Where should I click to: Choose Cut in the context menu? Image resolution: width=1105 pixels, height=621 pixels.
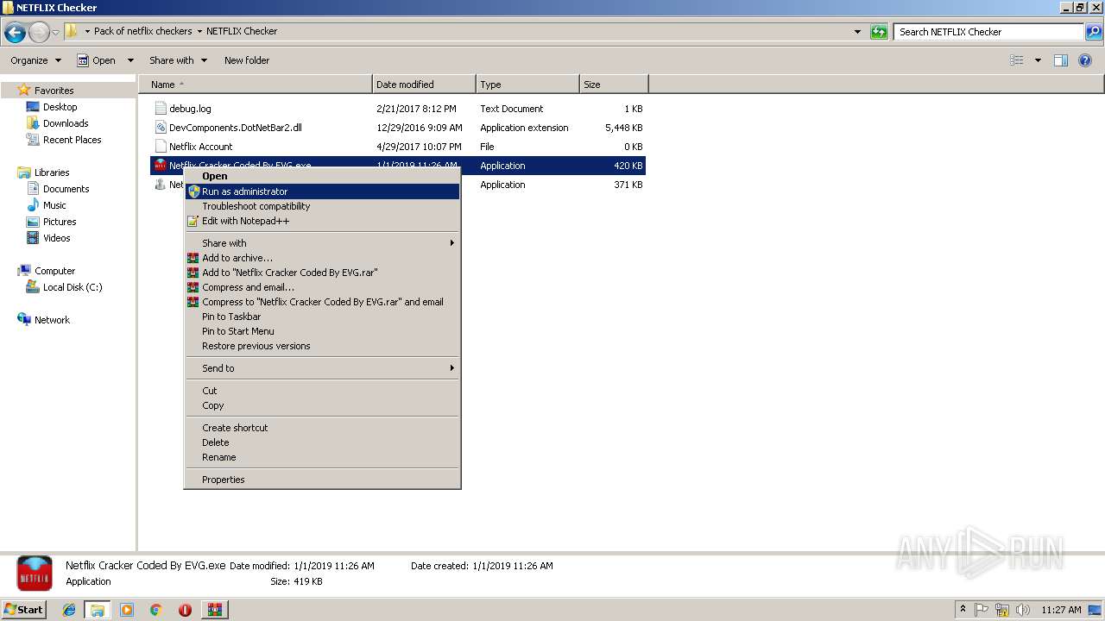pos(323,391)
